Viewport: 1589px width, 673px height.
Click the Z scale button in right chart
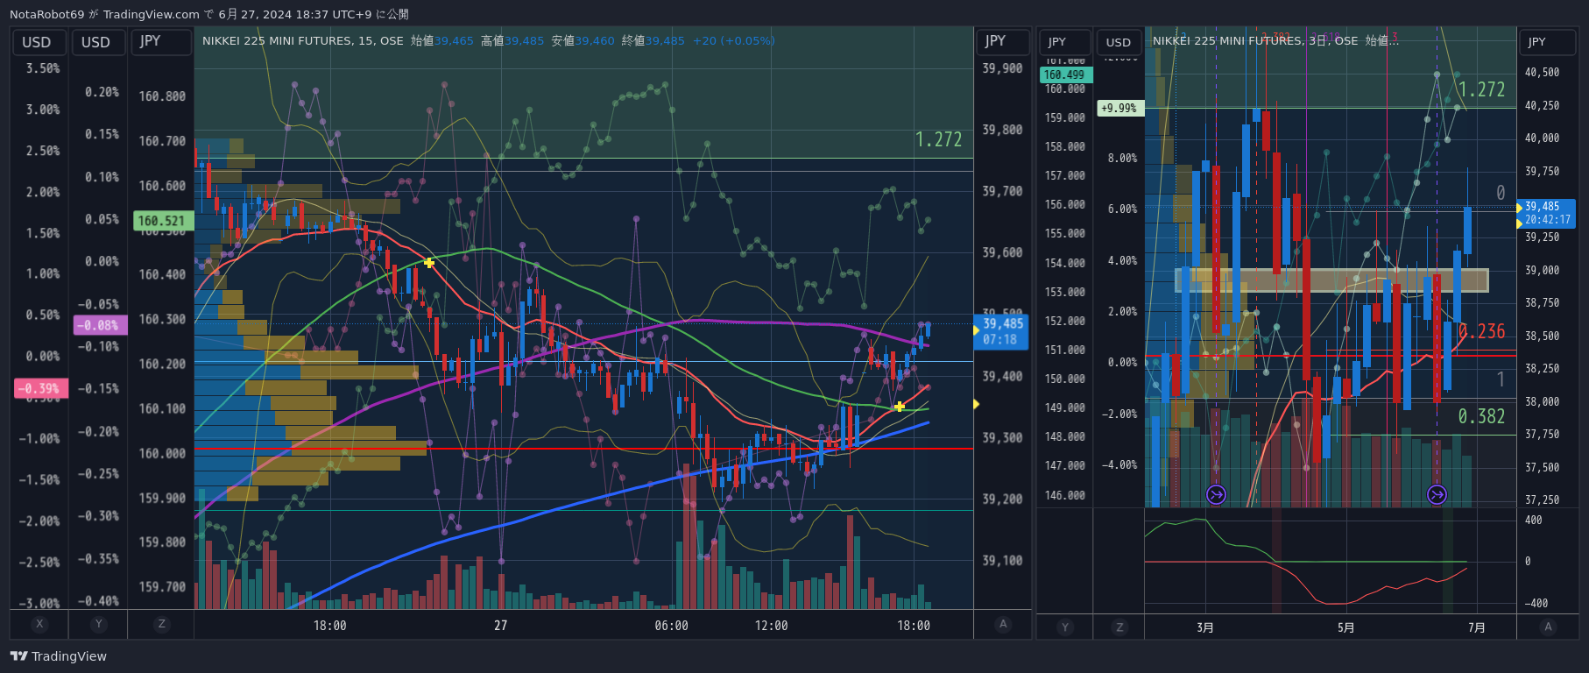pos(1119,627)
